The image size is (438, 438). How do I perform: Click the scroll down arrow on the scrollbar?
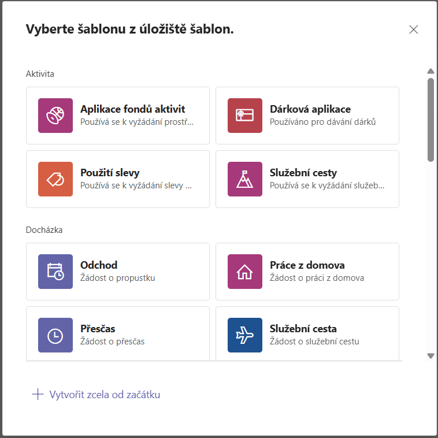pyautogui.click(x=430, y=356)
